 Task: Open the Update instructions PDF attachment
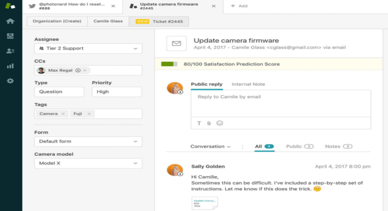coord(204,203)
